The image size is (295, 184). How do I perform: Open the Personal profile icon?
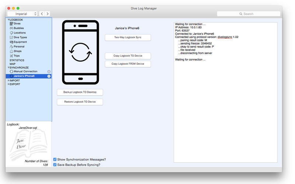(x=11, y=47)
